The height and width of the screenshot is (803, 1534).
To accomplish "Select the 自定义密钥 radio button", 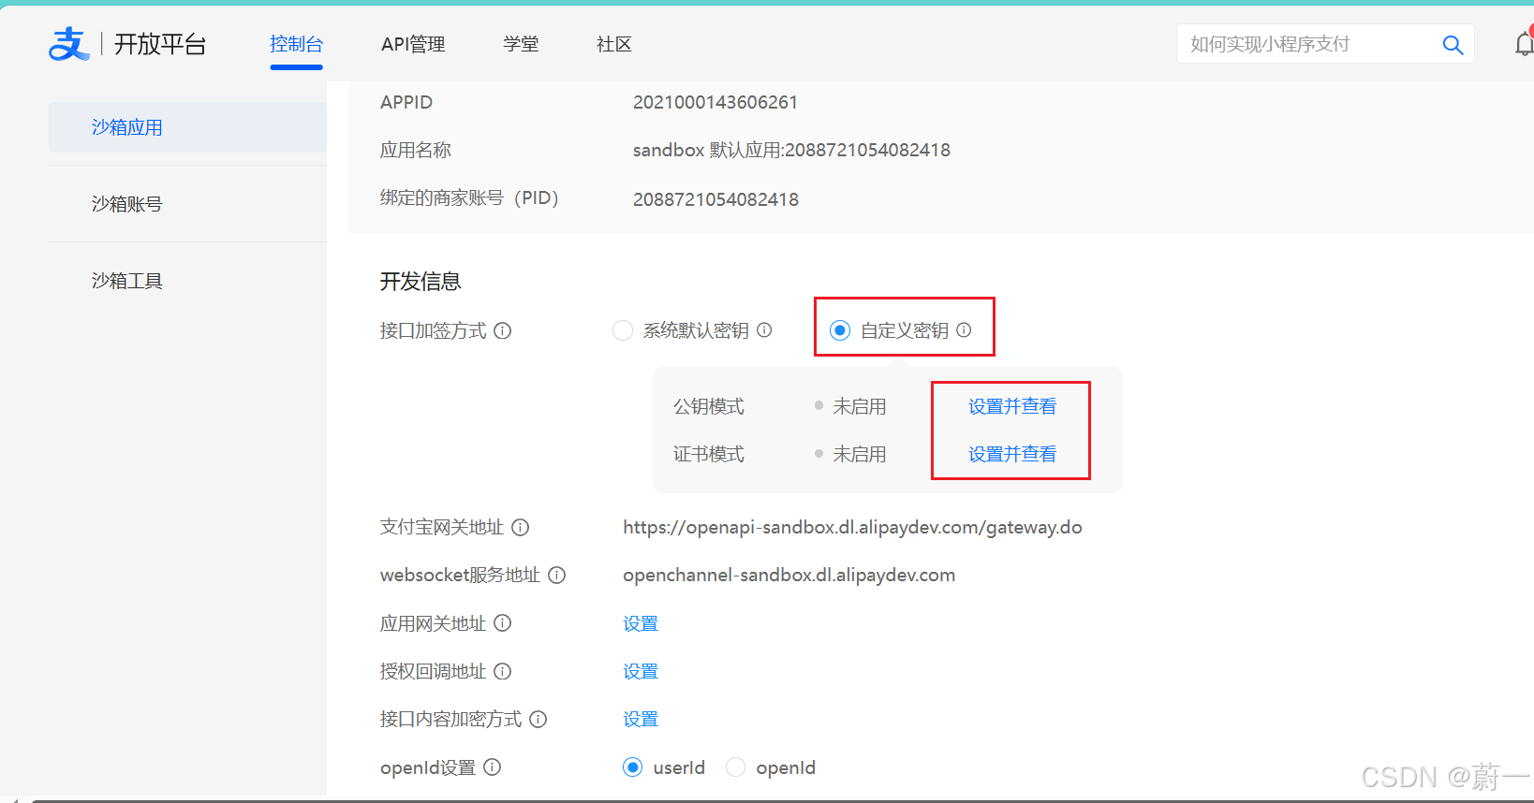I will coord(840,330).
